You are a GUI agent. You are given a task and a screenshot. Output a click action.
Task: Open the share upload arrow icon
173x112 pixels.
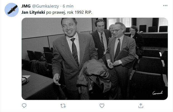141,106
